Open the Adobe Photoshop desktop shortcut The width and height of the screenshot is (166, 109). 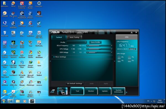click(30, 15)
